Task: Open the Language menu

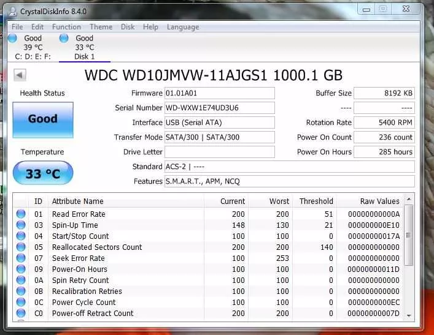Action: (183, 27)
